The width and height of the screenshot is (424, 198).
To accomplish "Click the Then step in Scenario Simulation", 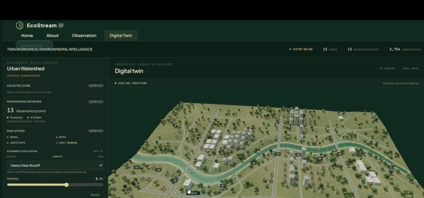I will (100, 157).
